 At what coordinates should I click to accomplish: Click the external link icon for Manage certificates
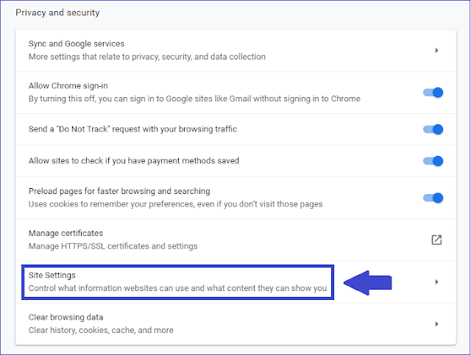pos(436,240)
